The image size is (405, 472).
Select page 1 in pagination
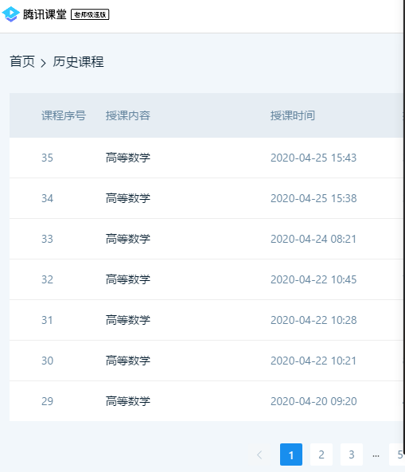[x=291, y=454]
